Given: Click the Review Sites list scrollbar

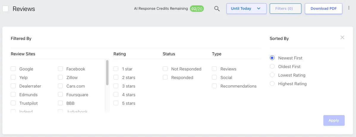Looking at the screenshot, I should (107, 72).
